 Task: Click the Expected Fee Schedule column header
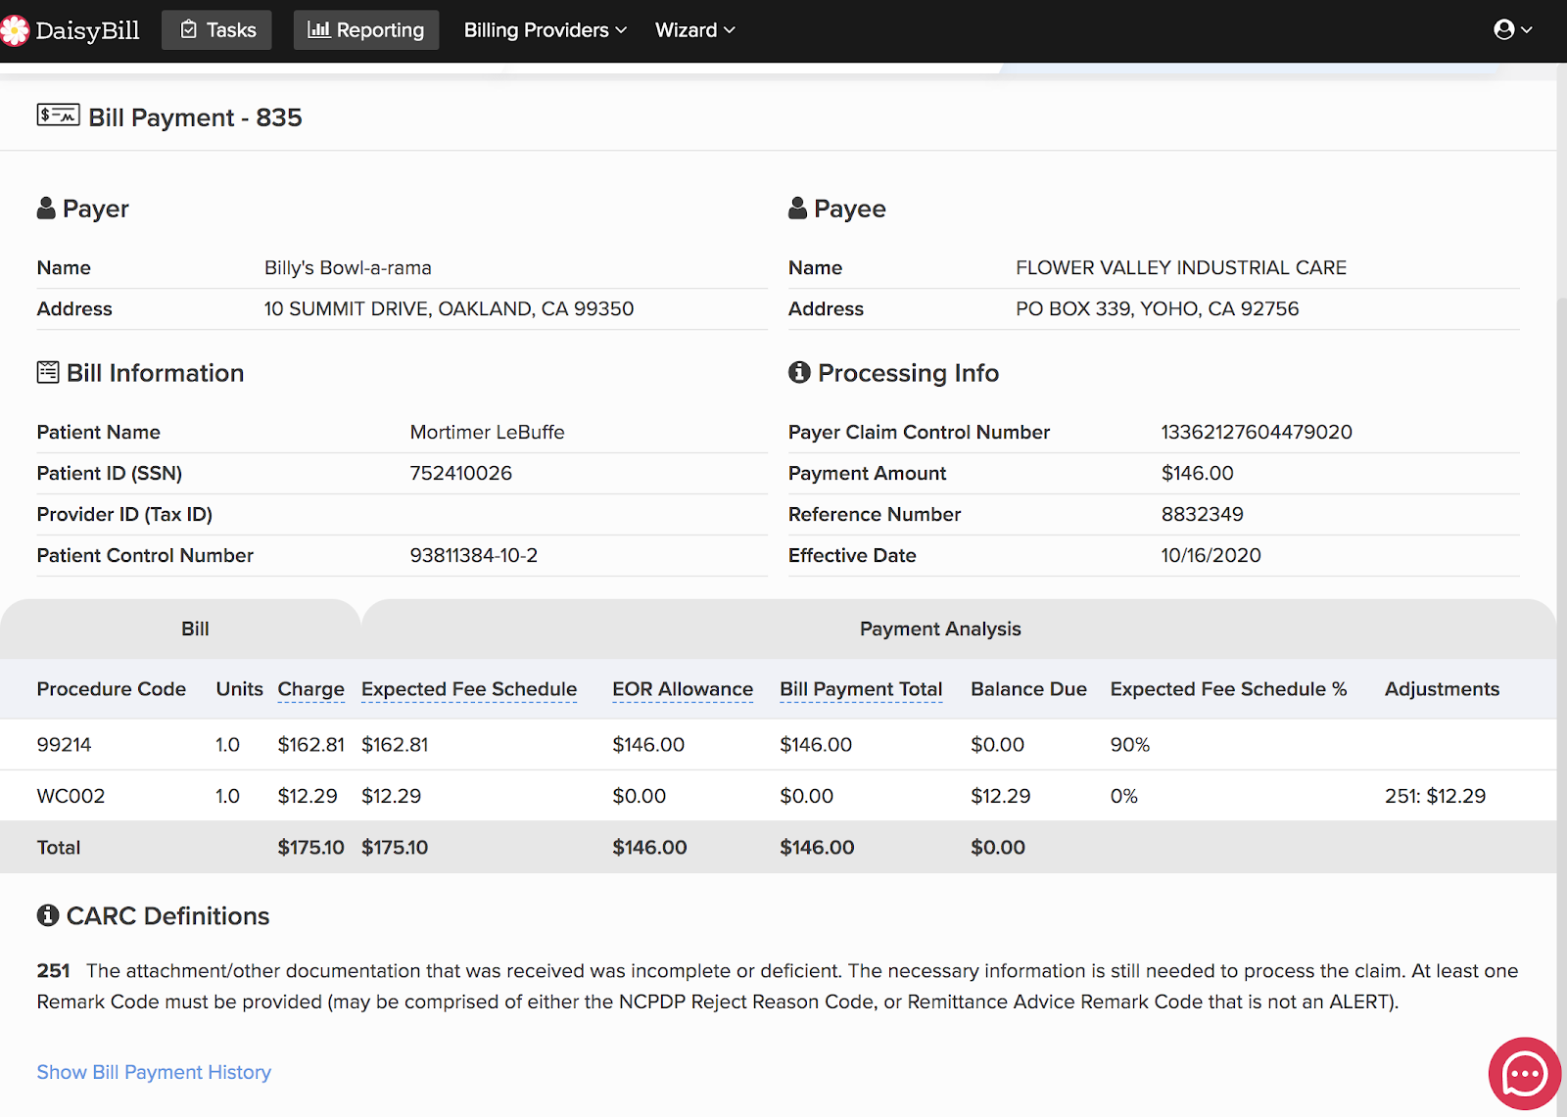(x=468, y=689)
